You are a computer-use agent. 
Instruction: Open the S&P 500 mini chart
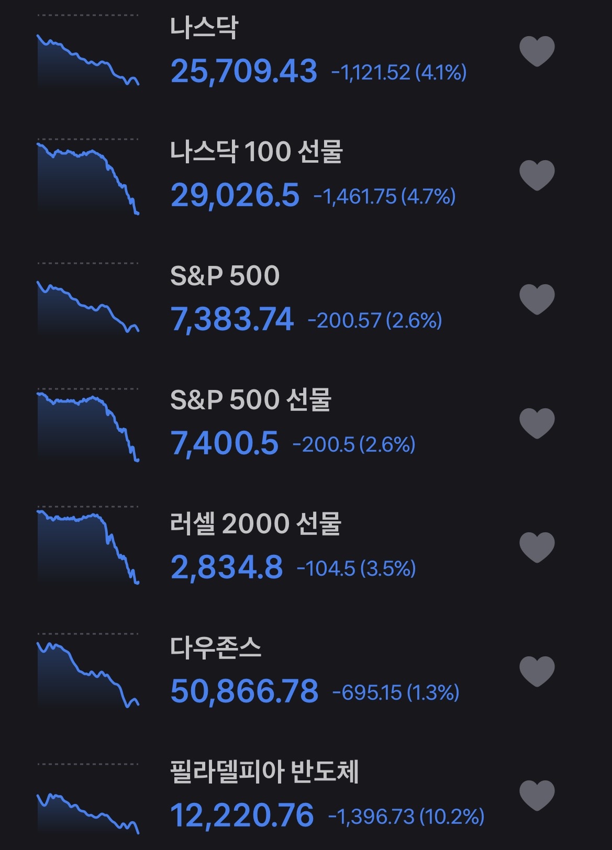(x=88, y=298)
